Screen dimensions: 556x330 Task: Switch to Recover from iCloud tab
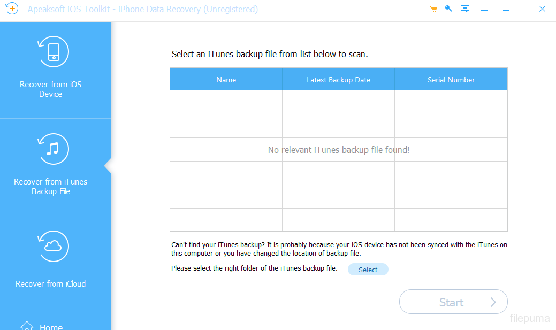coord(51,284)
